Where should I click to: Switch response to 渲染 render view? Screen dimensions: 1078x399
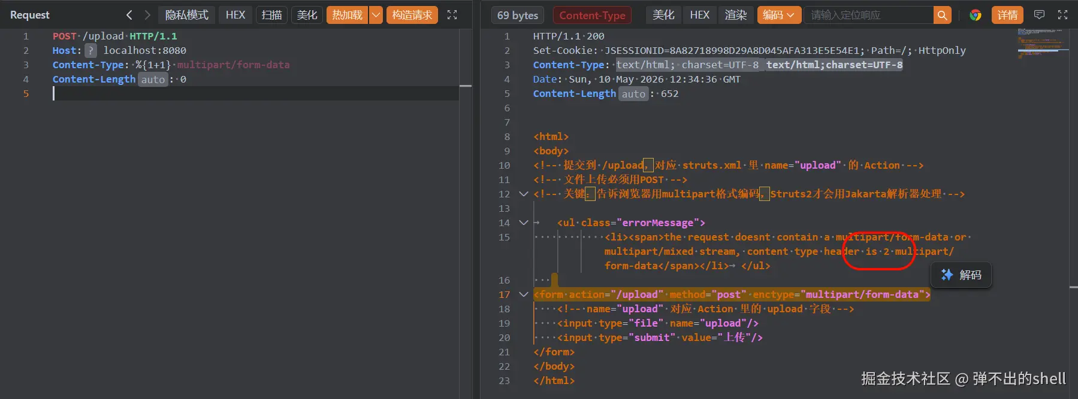click(x=735, y=15)
